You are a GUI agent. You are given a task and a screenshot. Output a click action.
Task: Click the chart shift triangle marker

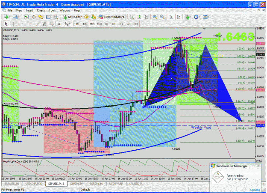coord(204,29)
